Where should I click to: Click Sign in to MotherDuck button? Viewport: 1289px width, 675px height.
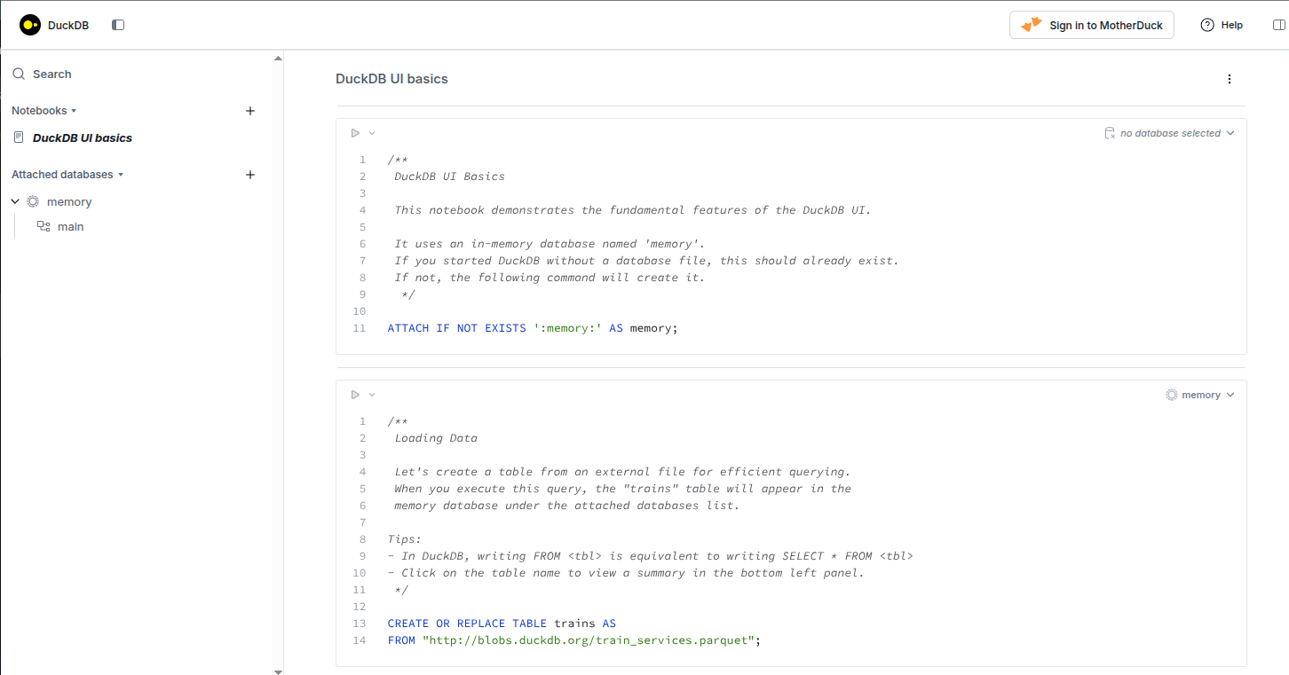[x=1092, y=25]
